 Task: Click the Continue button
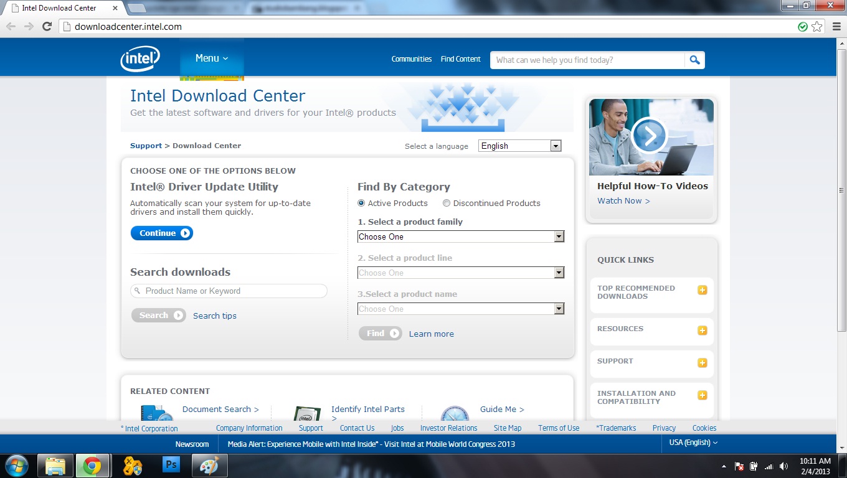pos(162,233)
